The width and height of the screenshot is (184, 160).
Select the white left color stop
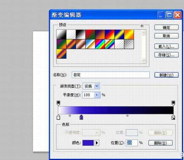point(58,117)
